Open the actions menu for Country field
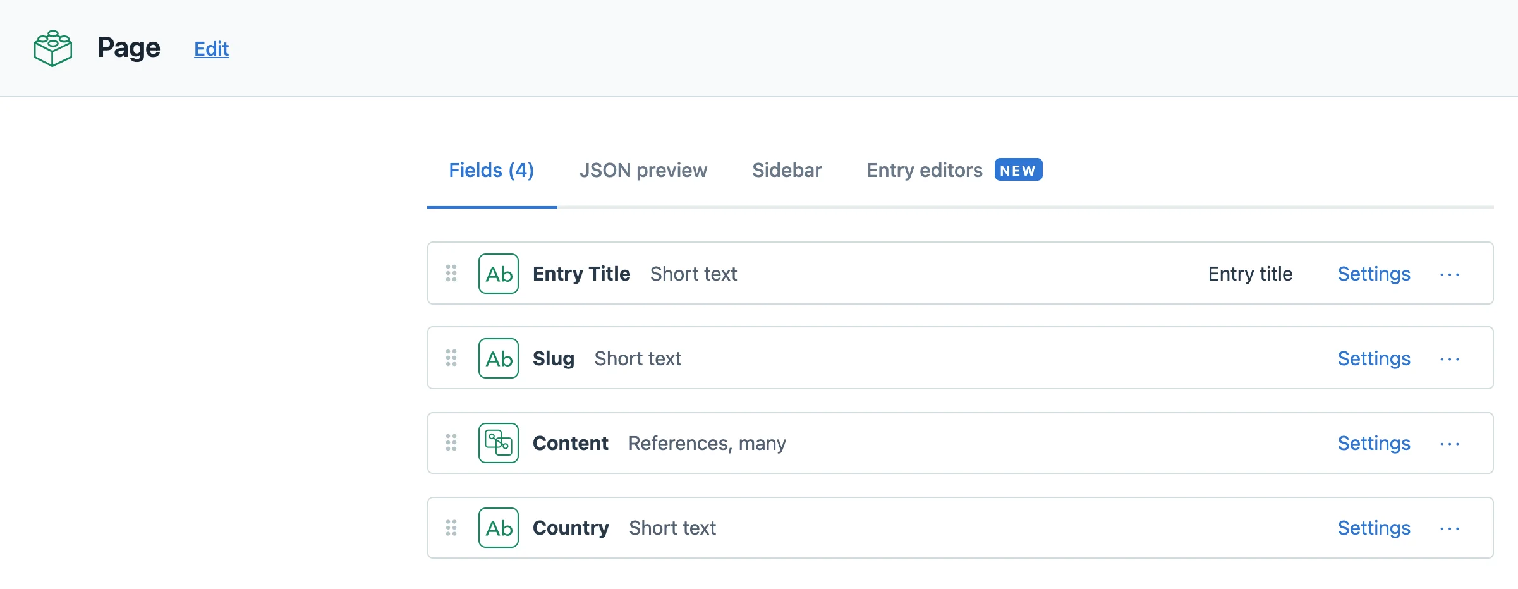Screen dimensions: 1518x589 pos(1450,528)
